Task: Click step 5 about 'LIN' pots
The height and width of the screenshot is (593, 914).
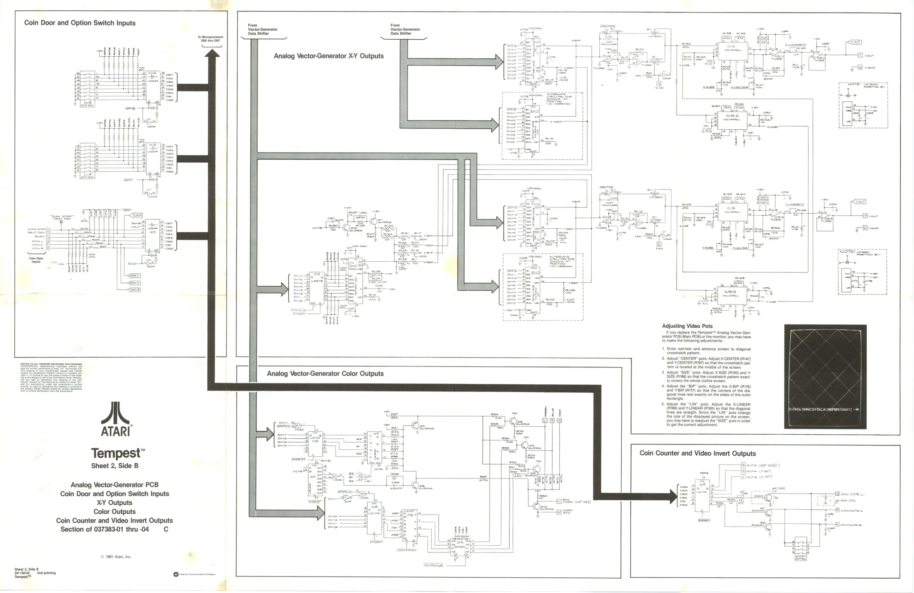Action: (x=706, y=415)
